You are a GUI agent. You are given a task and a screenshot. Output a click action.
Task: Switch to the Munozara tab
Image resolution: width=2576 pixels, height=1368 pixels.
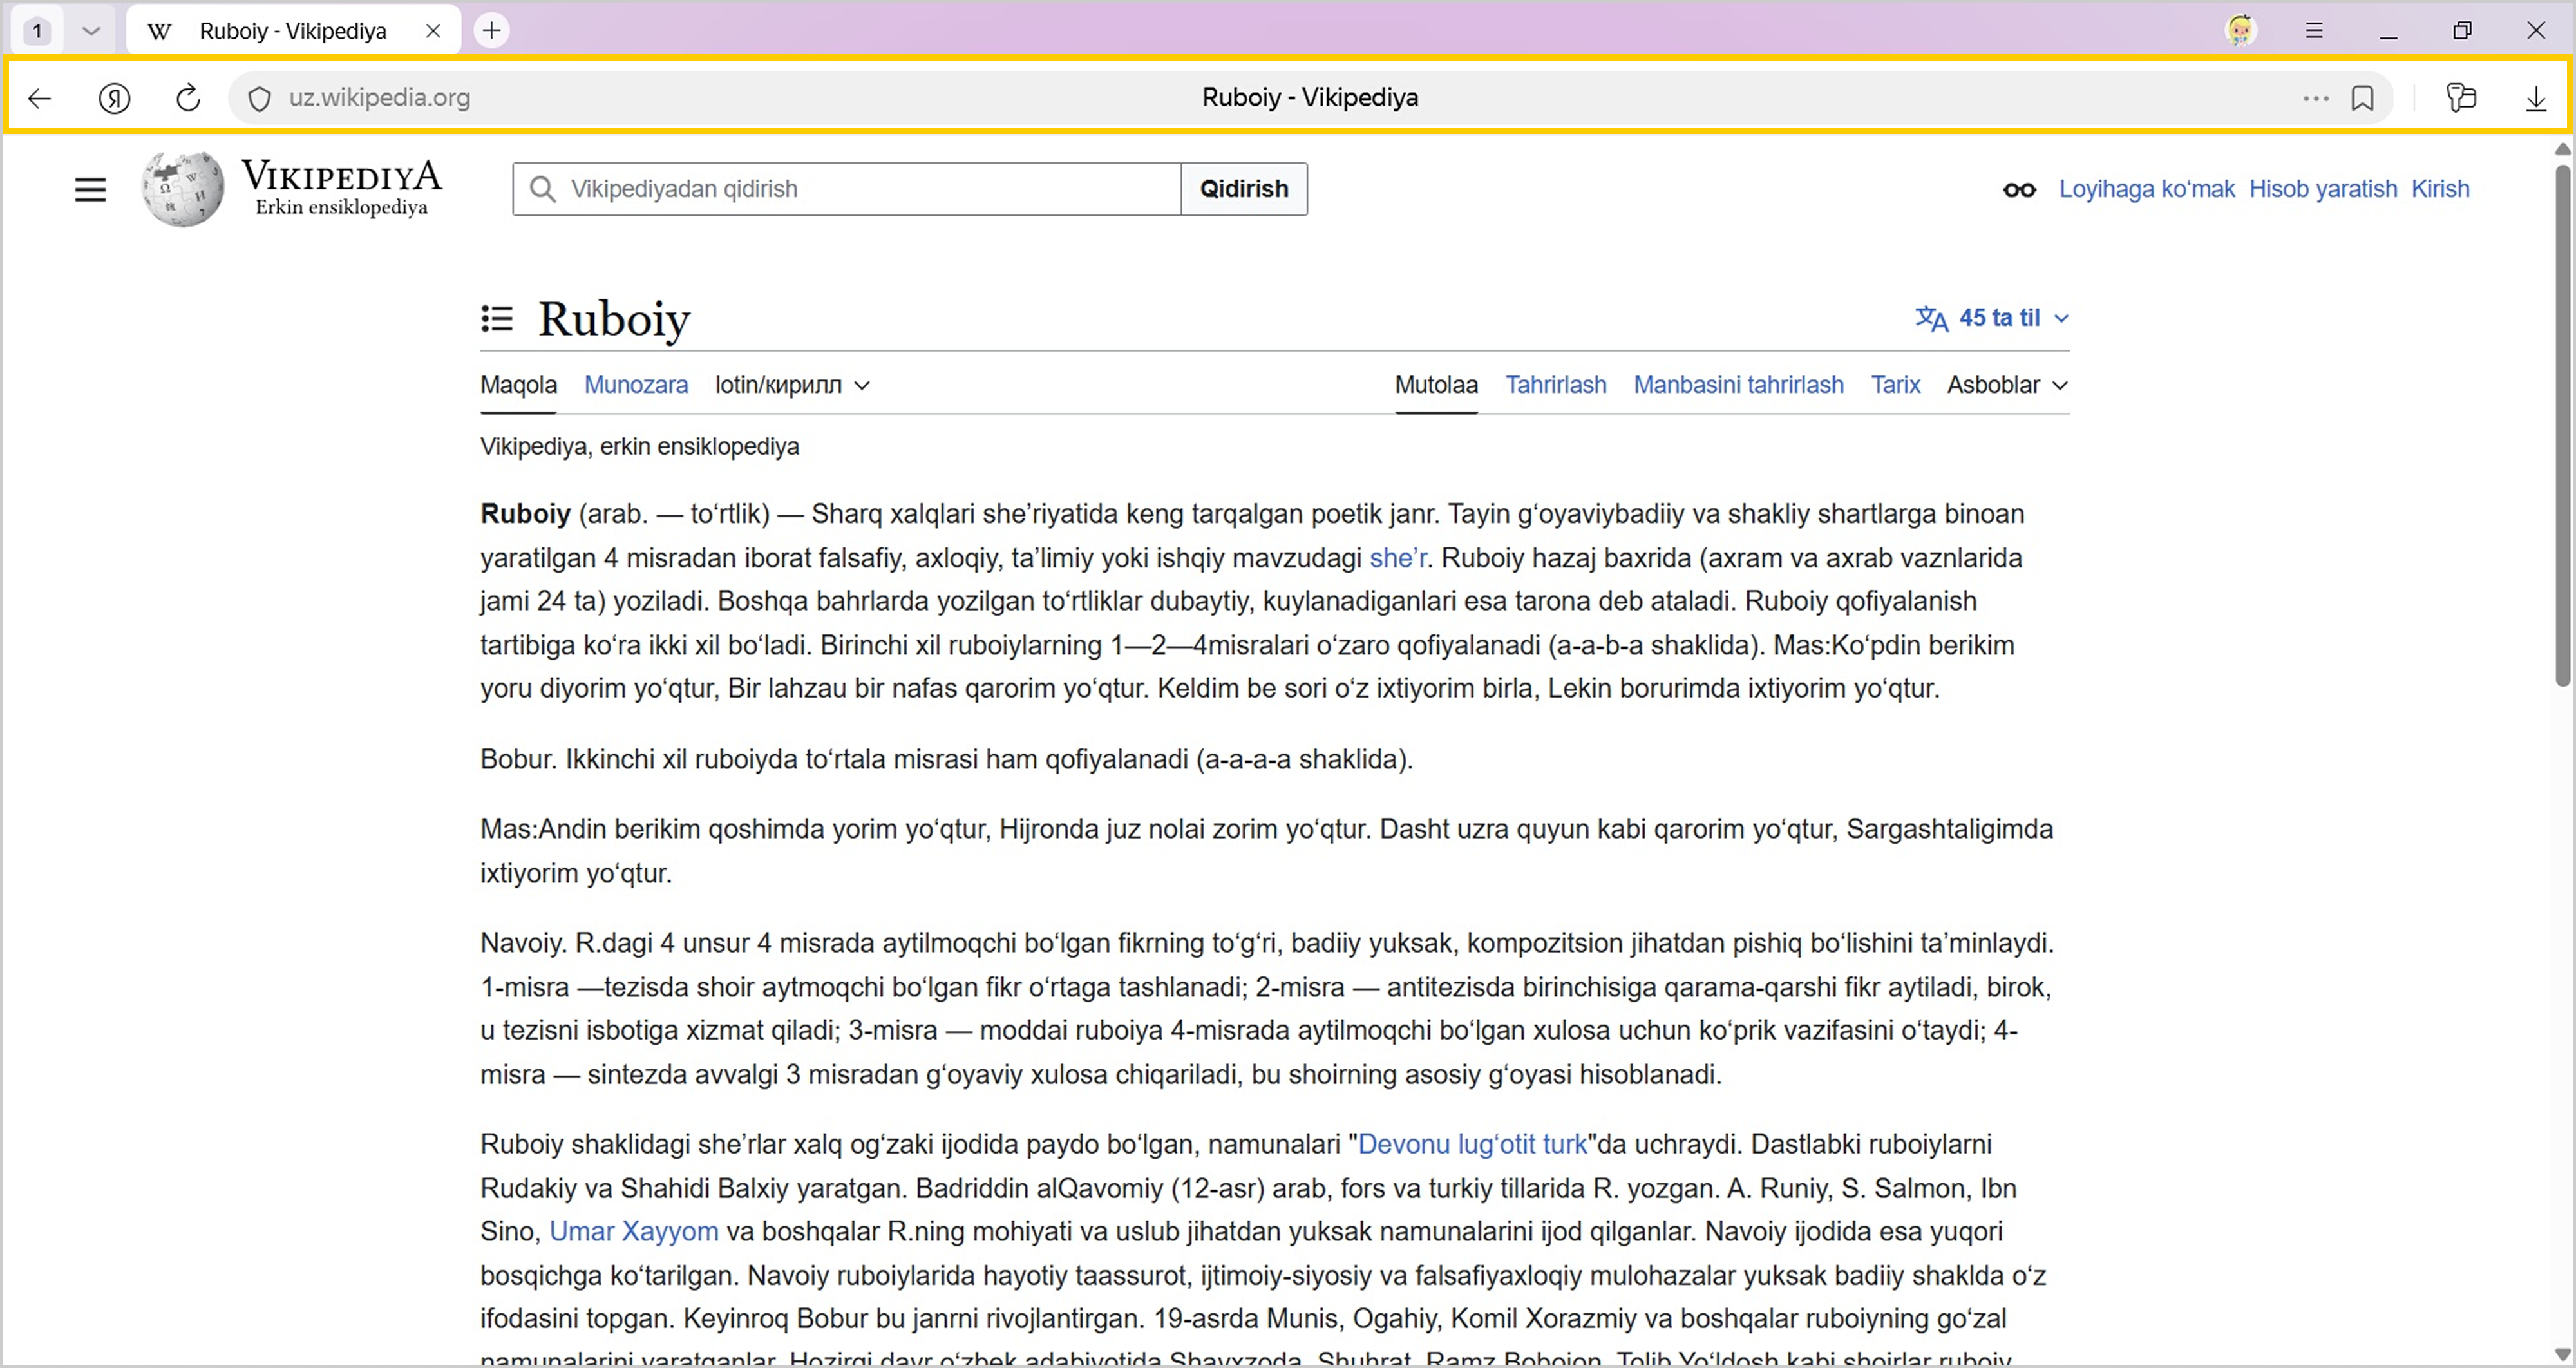[x=636, y=385]
